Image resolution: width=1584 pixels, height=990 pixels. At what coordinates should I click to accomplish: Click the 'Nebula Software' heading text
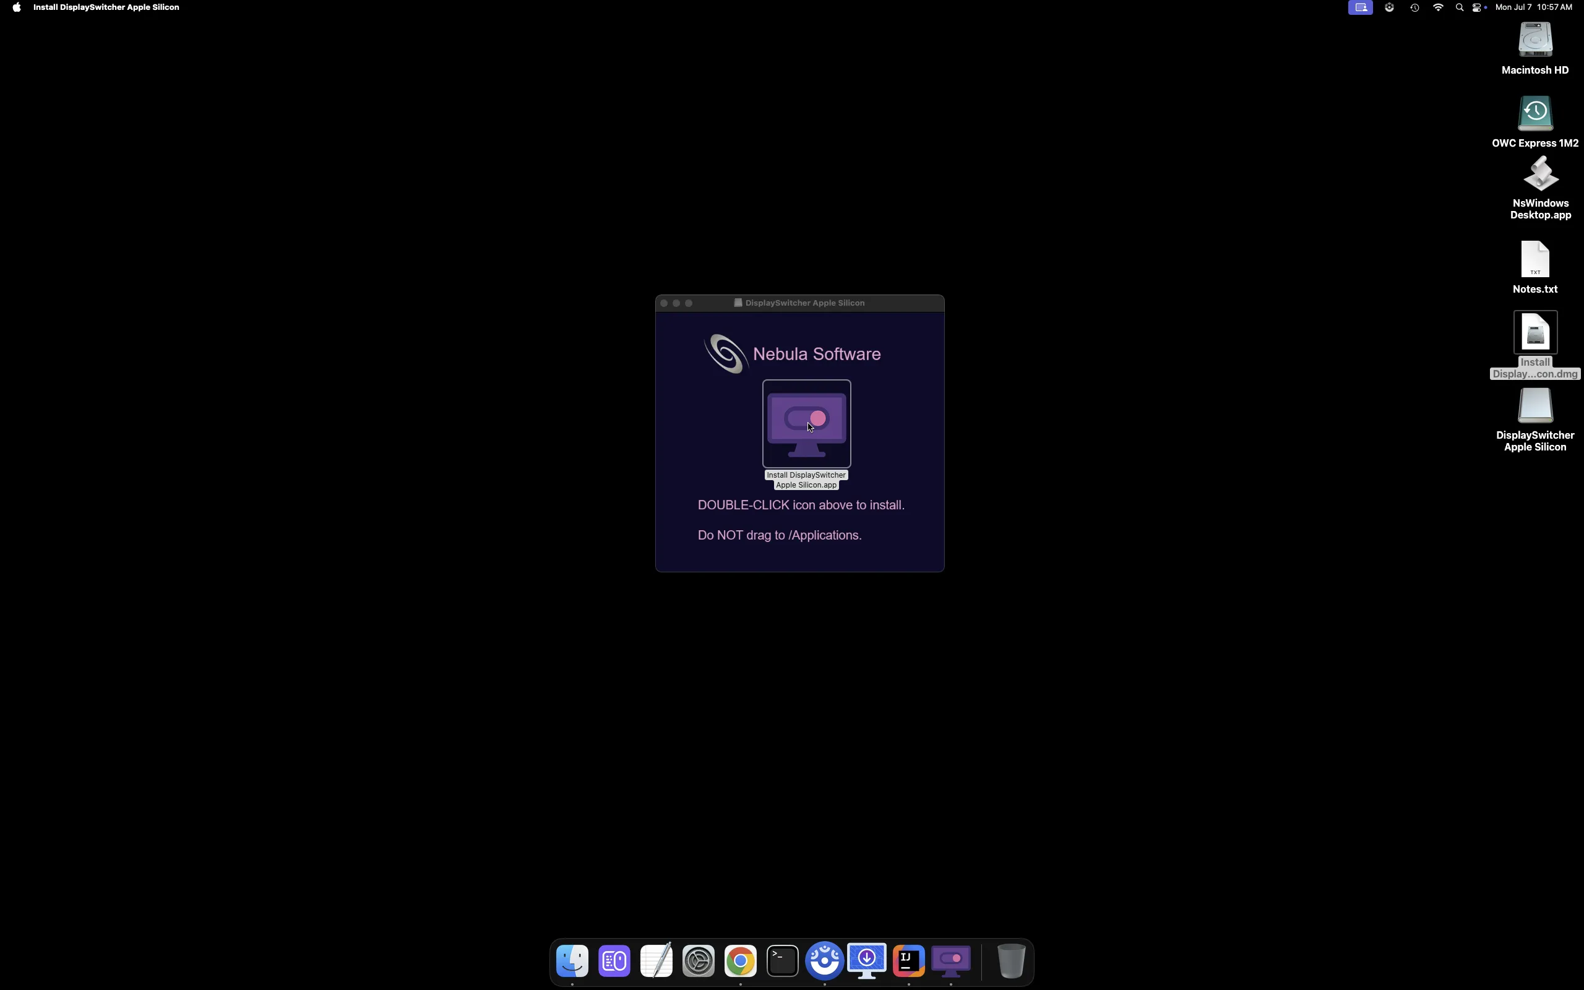(817, 354)
